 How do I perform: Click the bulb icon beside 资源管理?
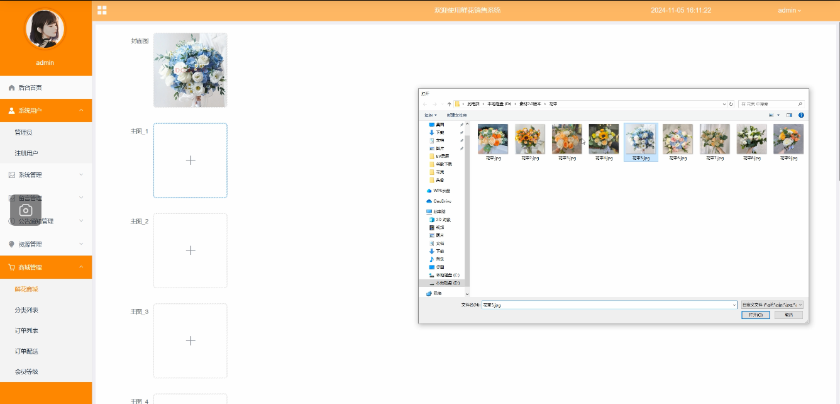pos(11,244)
